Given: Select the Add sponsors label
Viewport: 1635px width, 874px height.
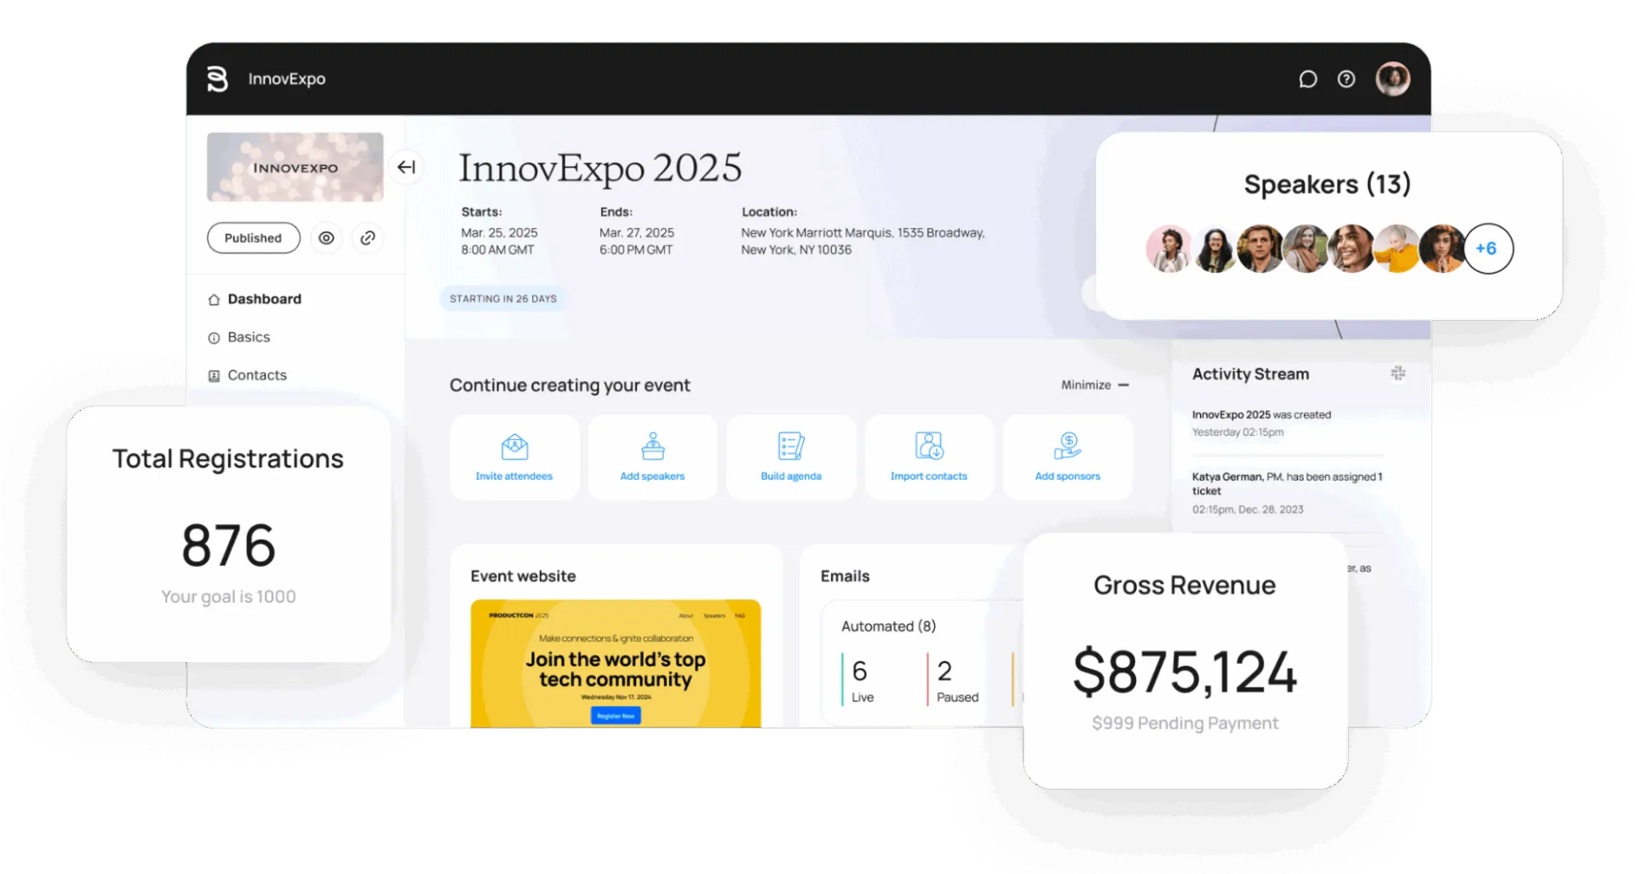Looking at the screenshot, I should (1067, 477).
